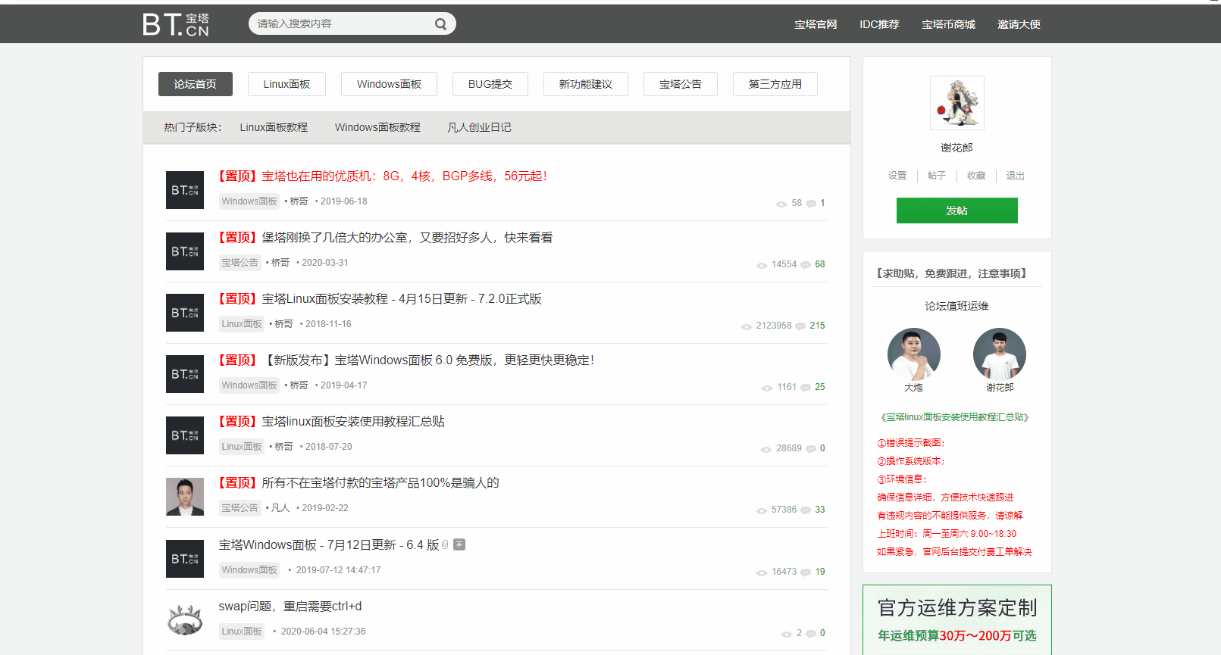Focus the search input field
Viewport: 1221px width, 655px height.
tap(343, 23)
